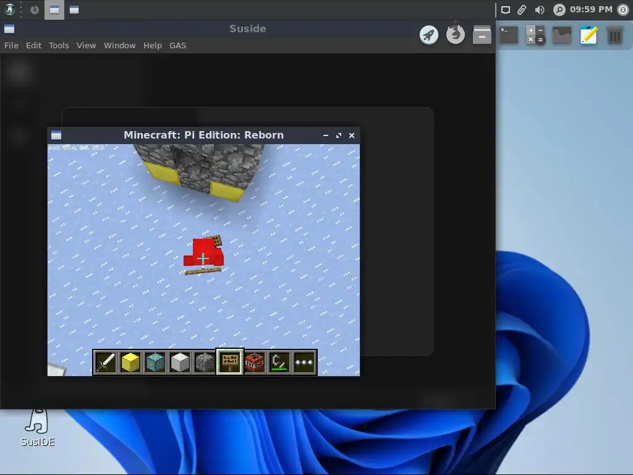The width and height of the screenshot is (633, 475).
Task: Open the search magnifier in top panel
Action: (559, 10)
